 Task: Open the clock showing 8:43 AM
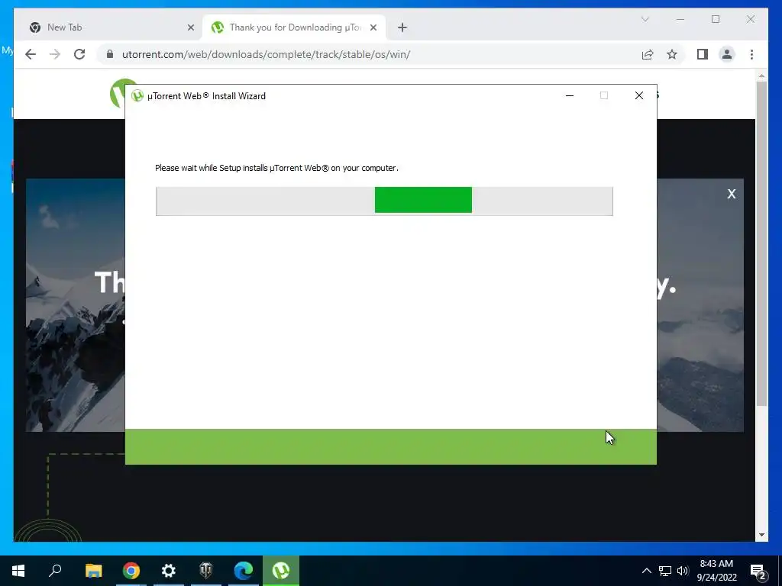716,571
